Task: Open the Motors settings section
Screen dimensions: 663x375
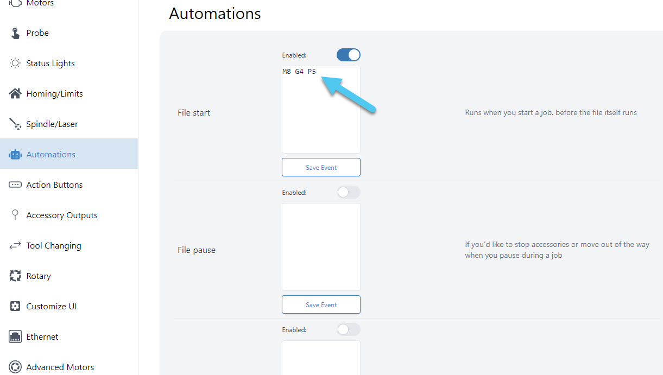Action: pos(40,4)
